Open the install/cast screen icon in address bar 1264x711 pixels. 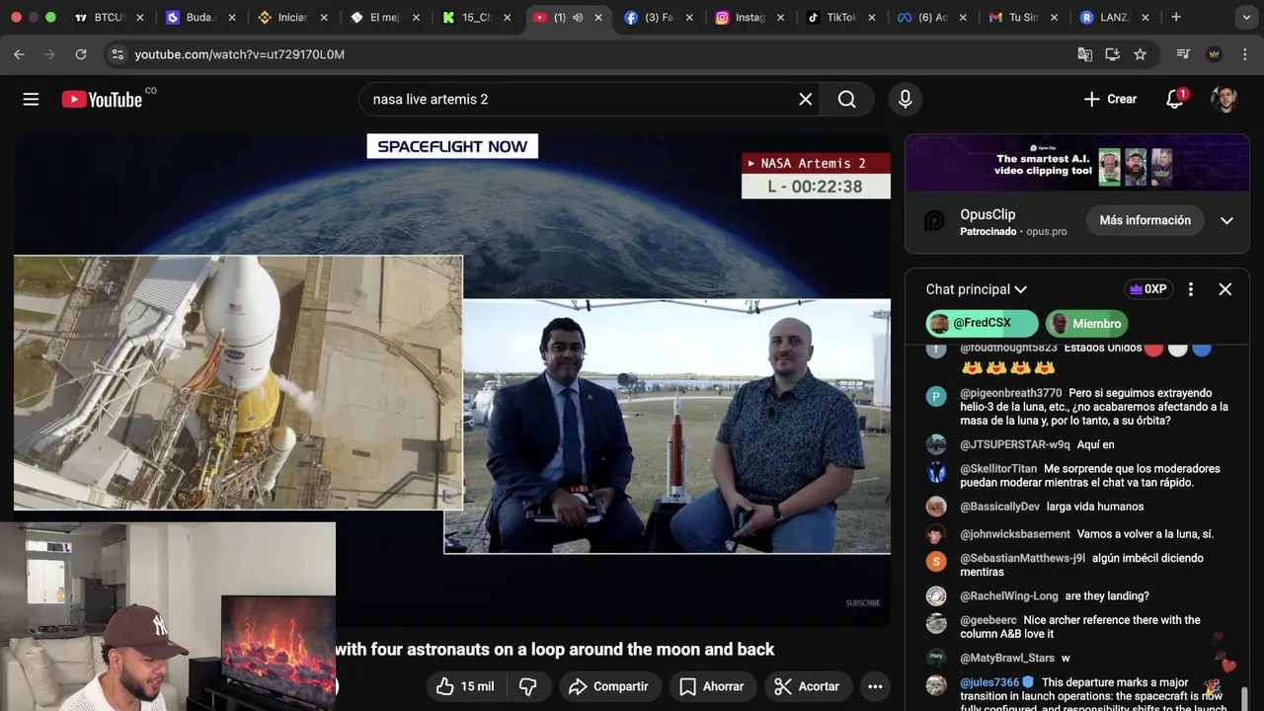tap(1112, 54)
